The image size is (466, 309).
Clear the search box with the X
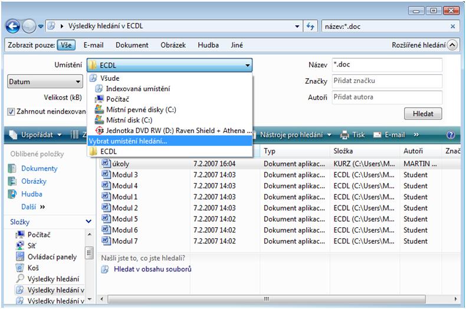pyautogui.click(x=452, y=26)
